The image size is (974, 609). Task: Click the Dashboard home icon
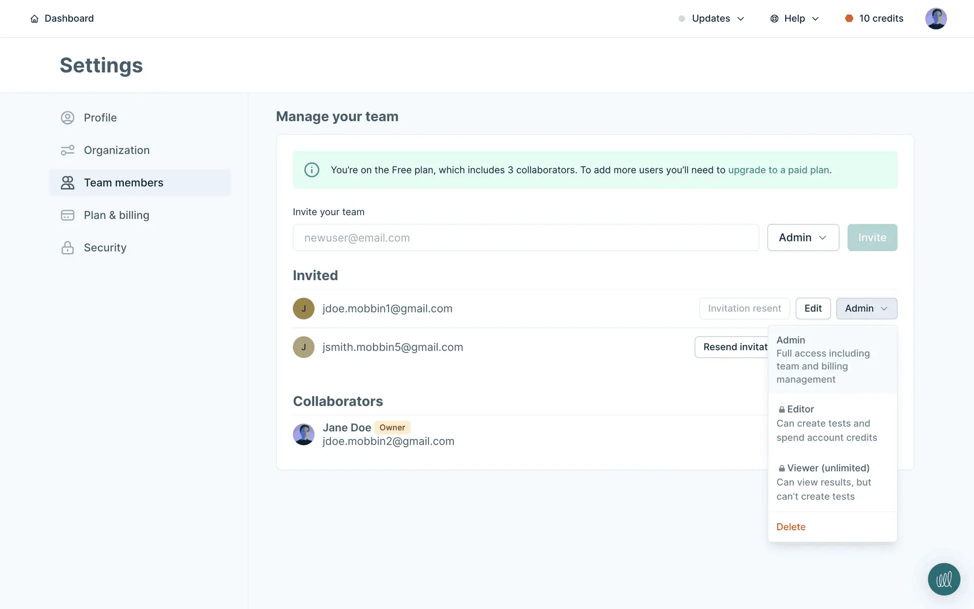[x=34, y=19]
